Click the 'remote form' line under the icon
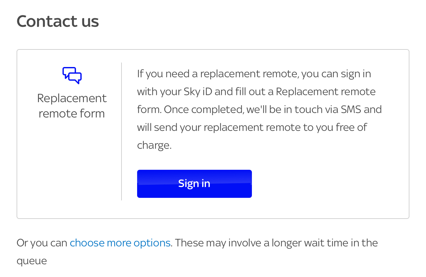This screenshot has width=426, height=277. click(x=72, y=114)
